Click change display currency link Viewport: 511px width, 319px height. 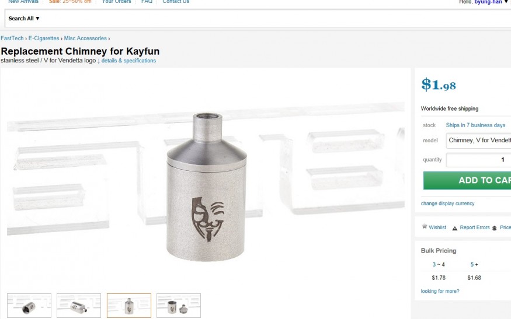[447, 204]
